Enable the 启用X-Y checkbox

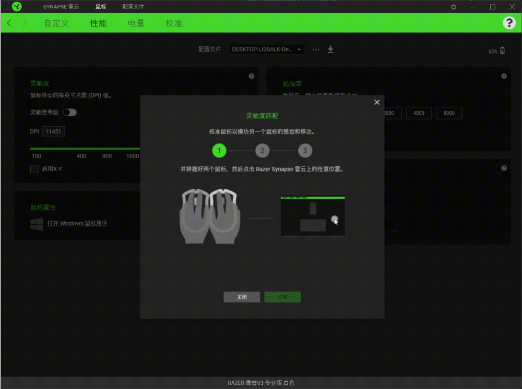click(x=34, y=168)
